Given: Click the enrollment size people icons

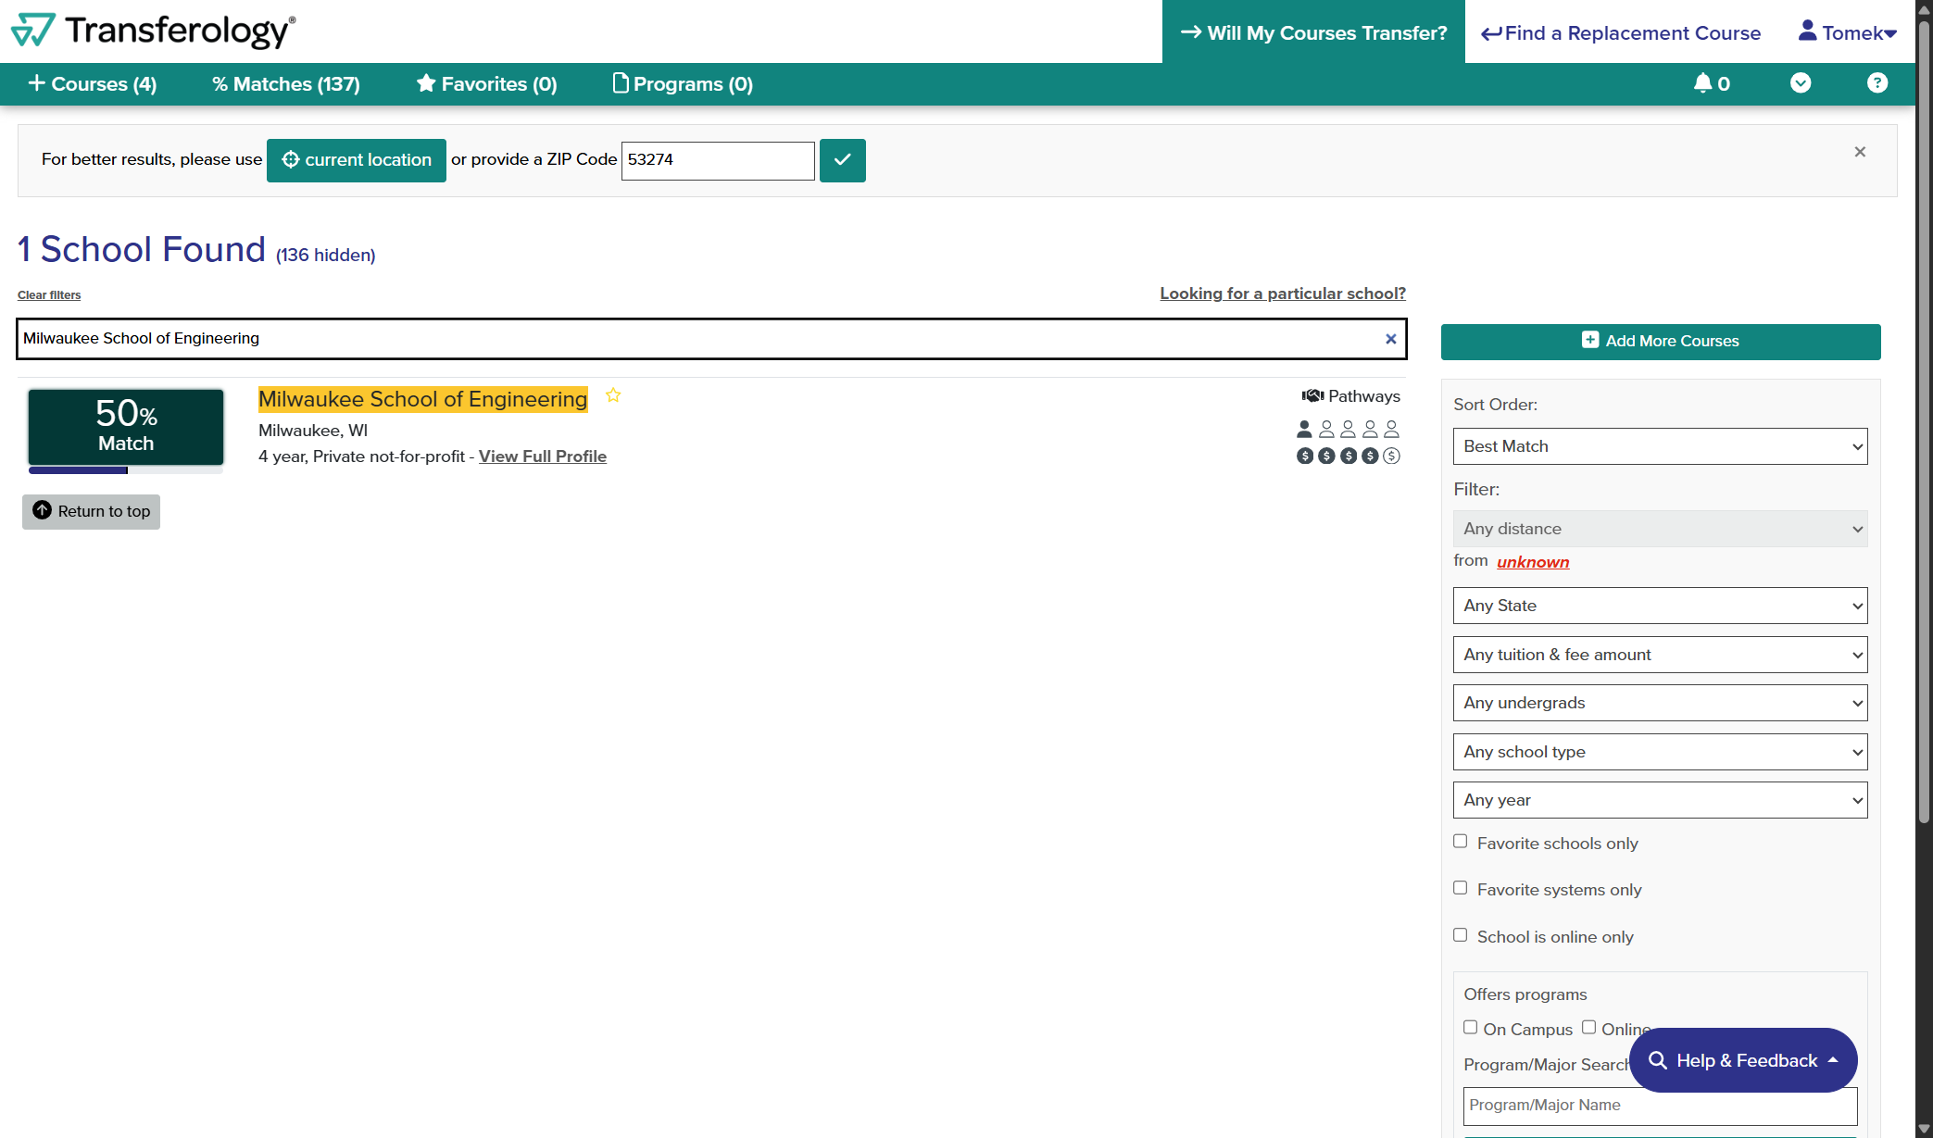Looking at the screenshot, I should click(1348, 429).
